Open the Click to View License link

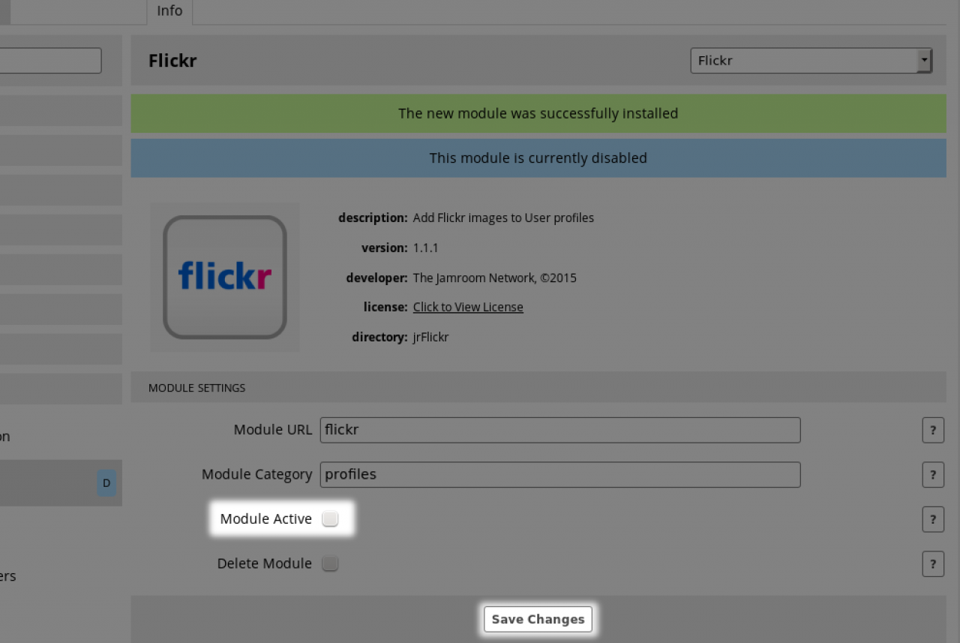coord(468,307)
